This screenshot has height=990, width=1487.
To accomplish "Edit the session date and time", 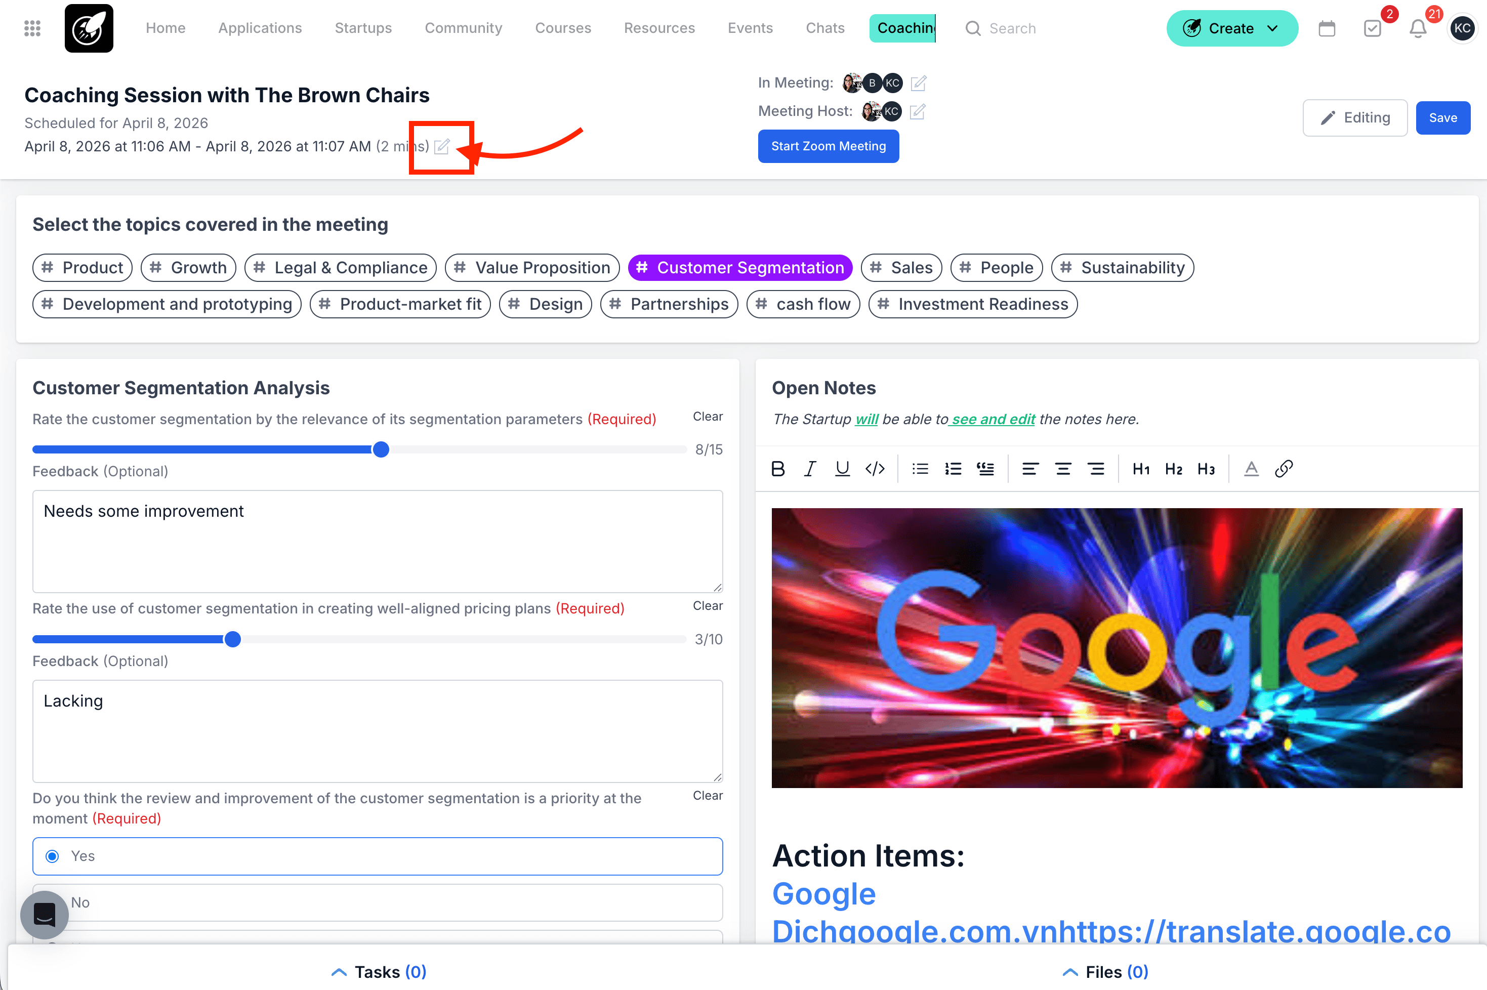I will tap(442, 146).
